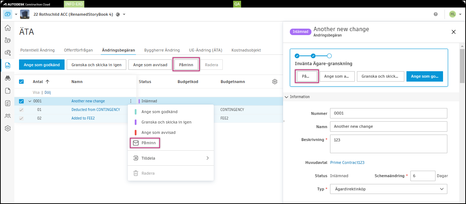Screen dimensions: 466x204
Task: Select the Ändringsbegäran tab
Action: click(x=118, y=50)
